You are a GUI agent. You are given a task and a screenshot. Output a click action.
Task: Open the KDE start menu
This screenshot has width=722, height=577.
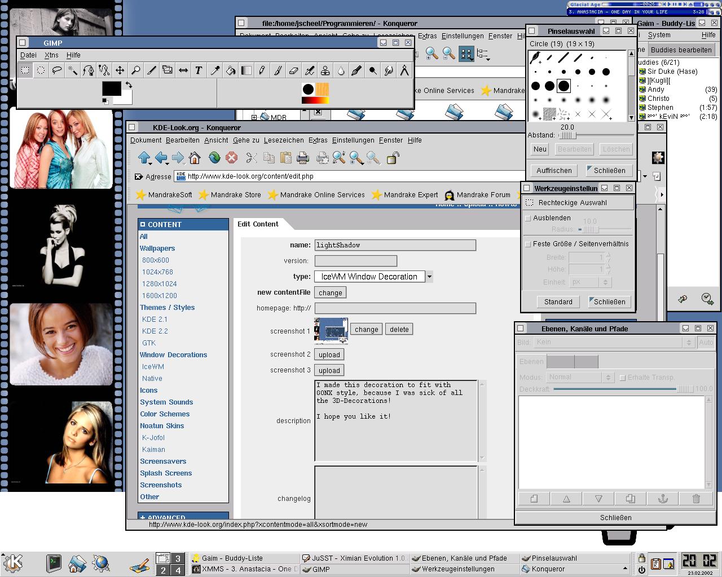[14, 562]
